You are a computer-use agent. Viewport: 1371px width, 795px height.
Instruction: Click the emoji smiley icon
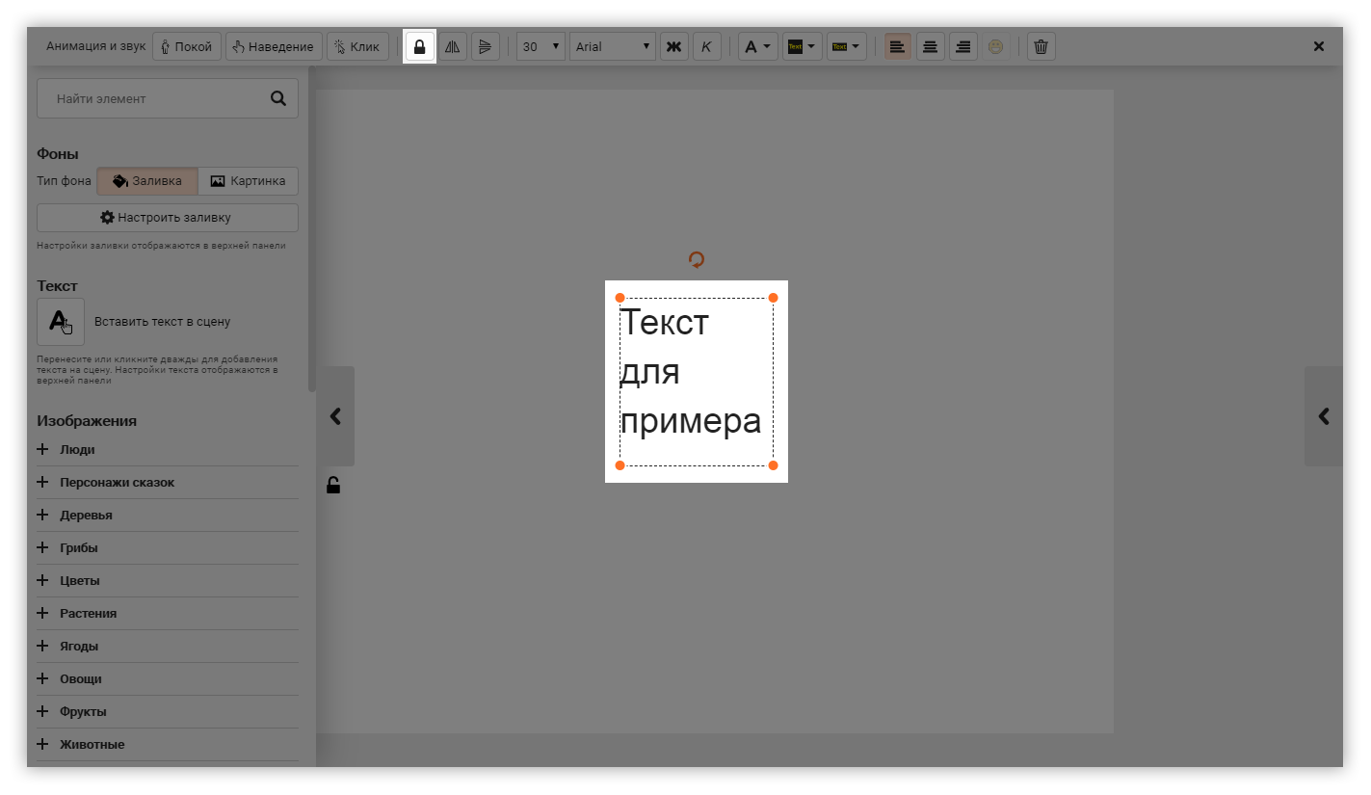996,46
